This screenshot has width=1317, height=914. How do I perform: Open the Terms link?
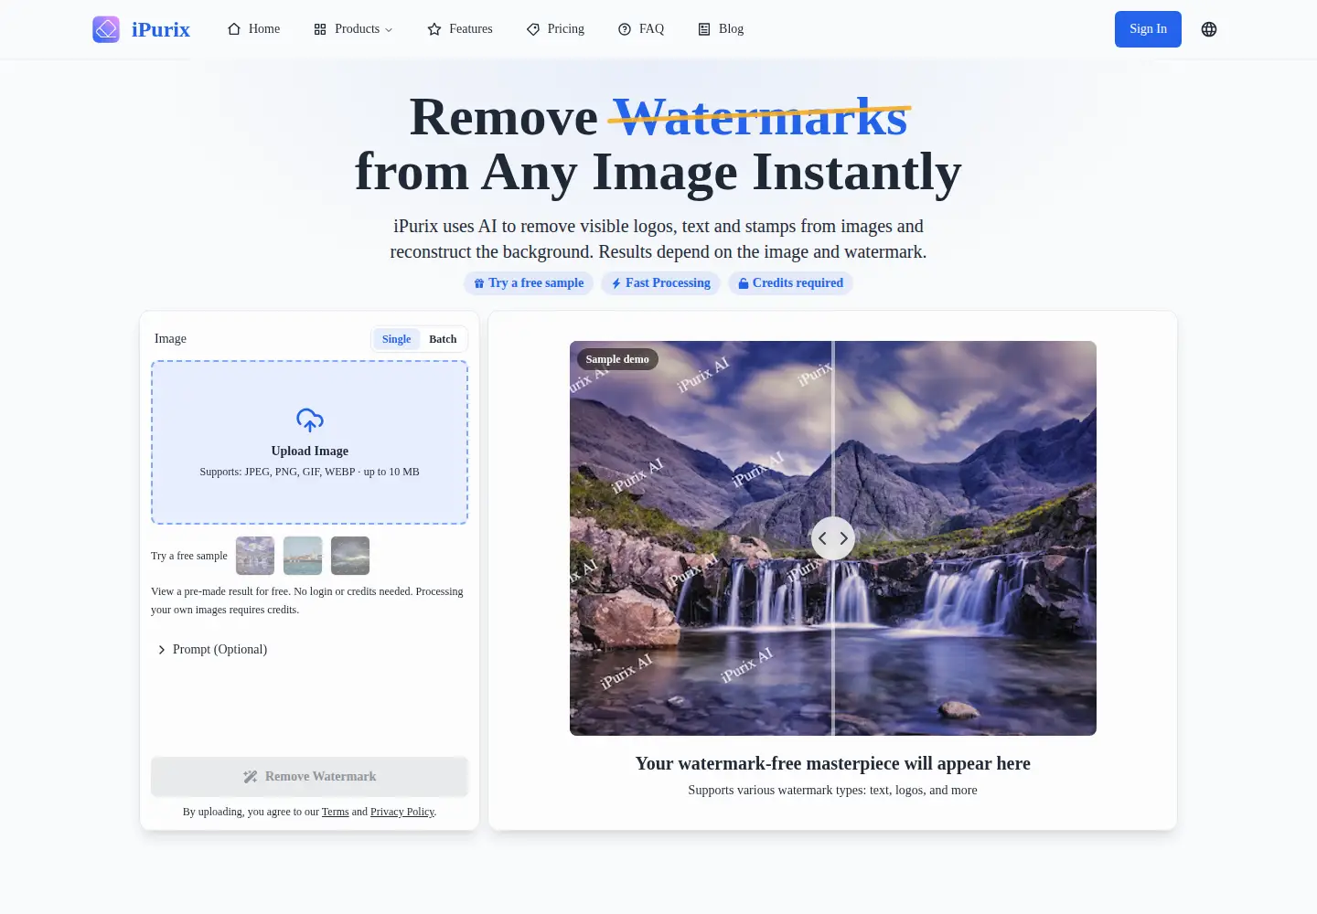coord(335,812)
